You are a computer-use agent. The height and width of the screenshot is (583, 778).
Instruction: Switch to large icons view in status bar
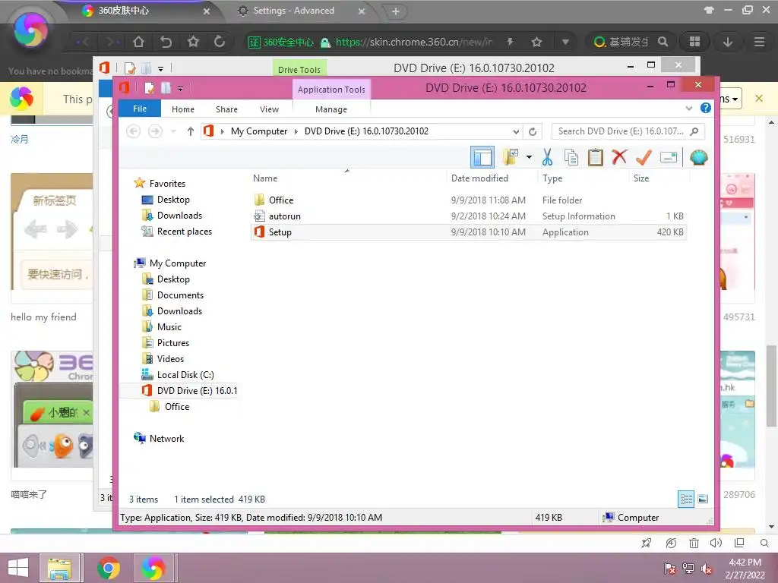pos(703,499)
